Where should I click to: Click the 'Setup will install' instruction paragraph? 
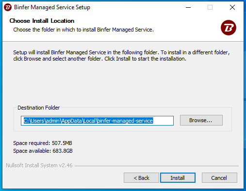(121, 56)
